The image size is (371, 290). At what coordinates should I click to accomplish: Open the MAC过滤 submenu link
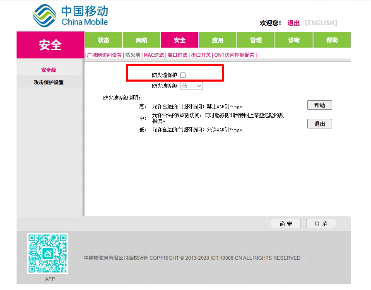pyautogui.click(x=154, y=55)
